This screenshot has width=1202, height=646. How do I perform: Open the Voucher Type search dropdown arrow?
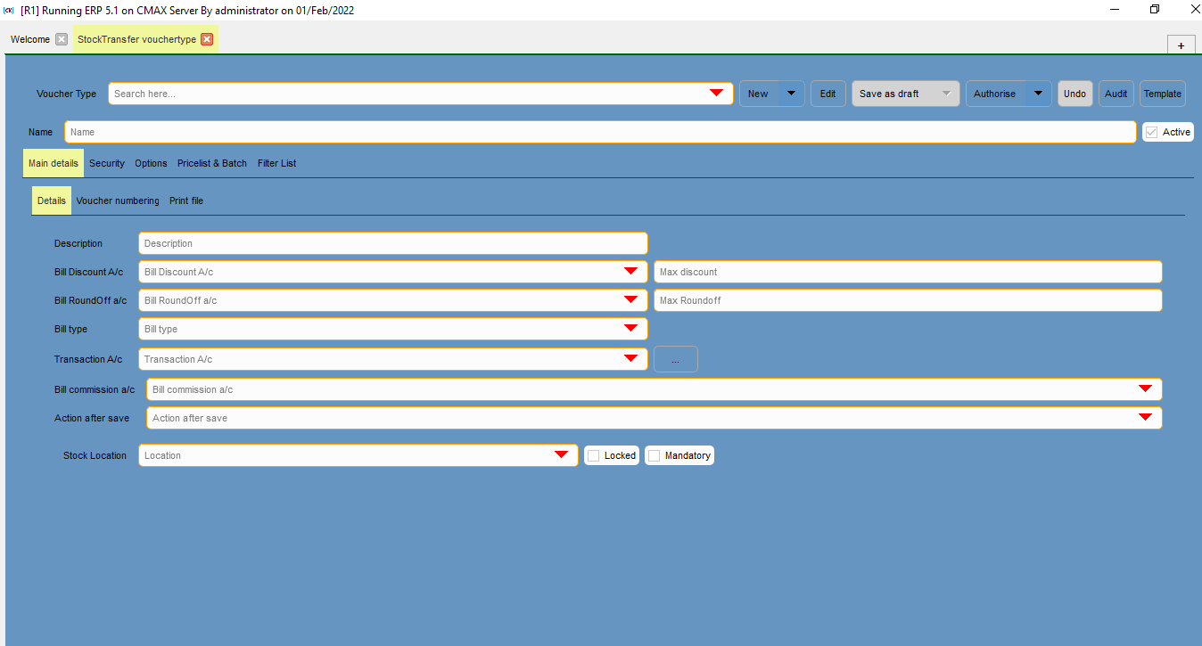pos(716,93)
